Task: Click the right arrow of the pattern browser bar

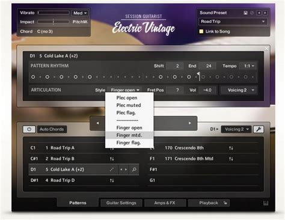Action: pyautogui.click(x=189, y=123)
